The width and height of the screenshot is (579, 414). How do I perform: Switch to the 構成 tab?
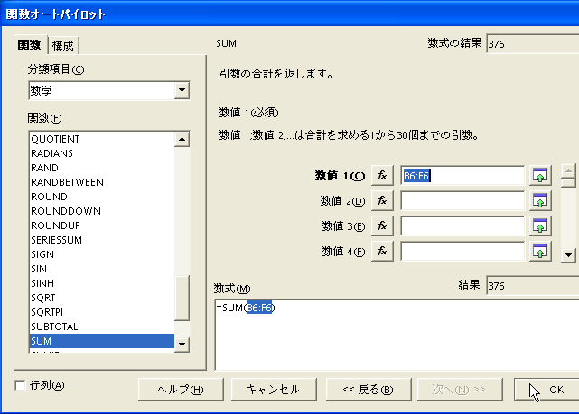(x=63, y=46)
